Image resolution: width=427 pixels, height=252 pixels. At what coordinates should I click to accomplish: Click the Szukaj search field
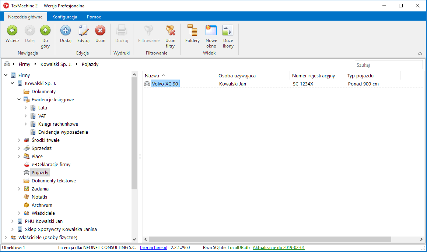coord(388,65)
